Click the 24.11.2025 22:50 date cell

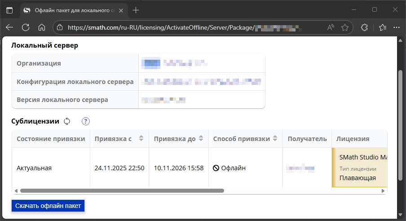[119, 168]
